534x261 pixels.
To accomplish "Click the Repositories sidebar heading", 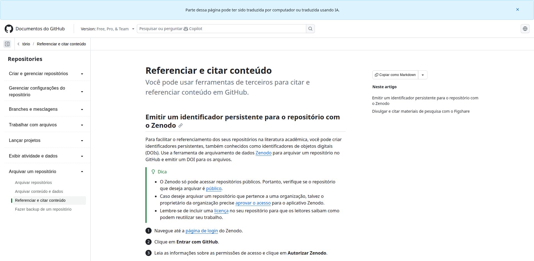I will point(25,59).
